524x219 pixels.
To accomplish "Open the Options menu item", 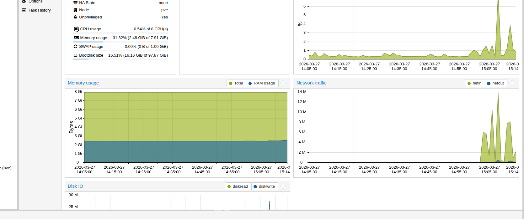I will pyautogui.click(x=35, y=2).
